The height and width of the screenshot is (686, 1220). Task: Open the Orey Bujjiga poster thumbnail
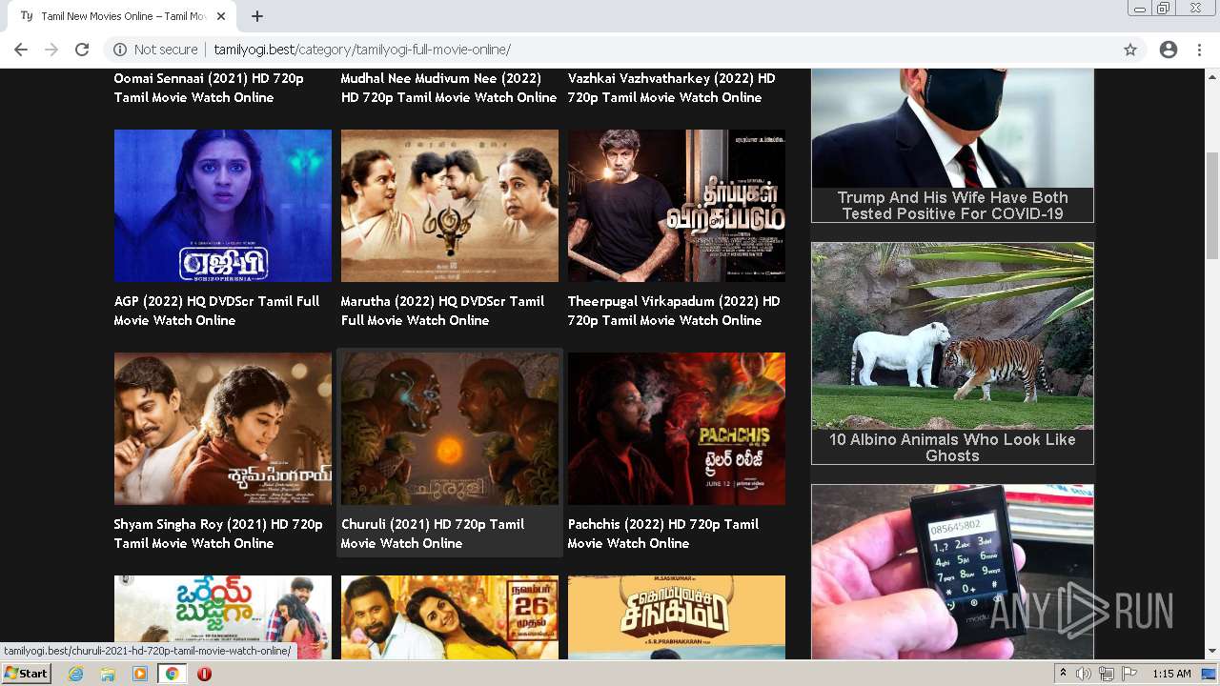(x=223, y=617)
